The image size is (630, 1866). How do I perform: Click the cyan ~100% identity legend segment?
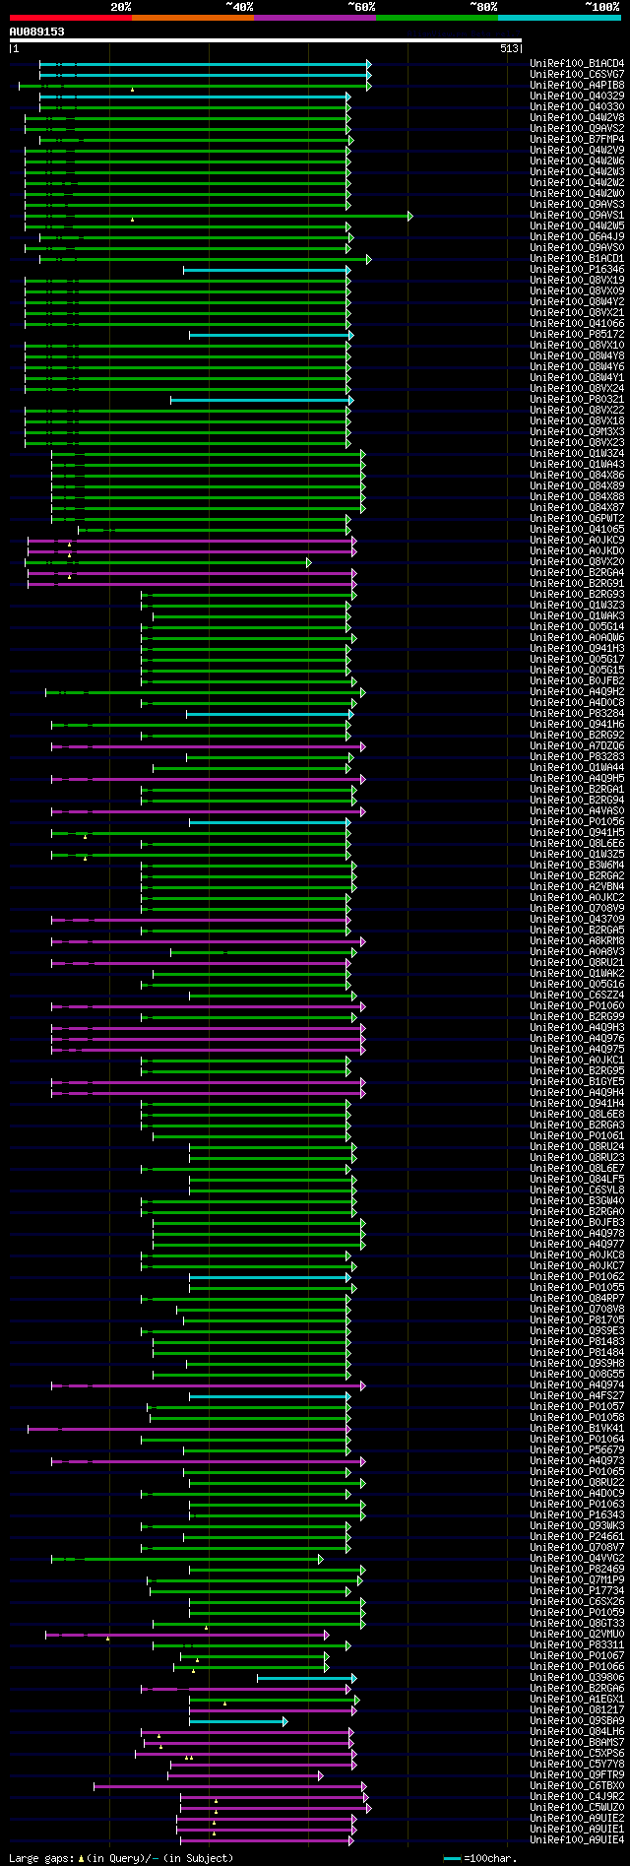coord(559,18)
